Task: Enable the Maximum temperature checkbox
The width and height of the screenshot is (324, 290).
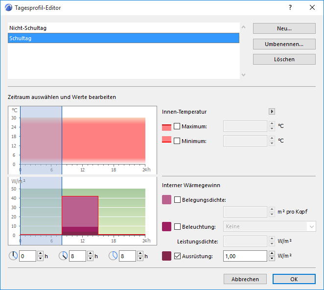Action: (177, 126)
